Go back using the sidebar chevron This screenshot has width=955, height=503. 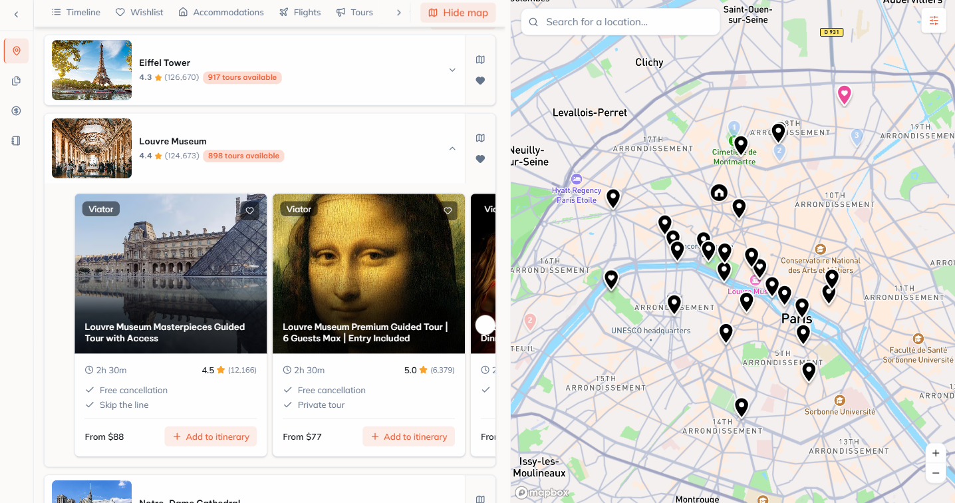[16, 14]
